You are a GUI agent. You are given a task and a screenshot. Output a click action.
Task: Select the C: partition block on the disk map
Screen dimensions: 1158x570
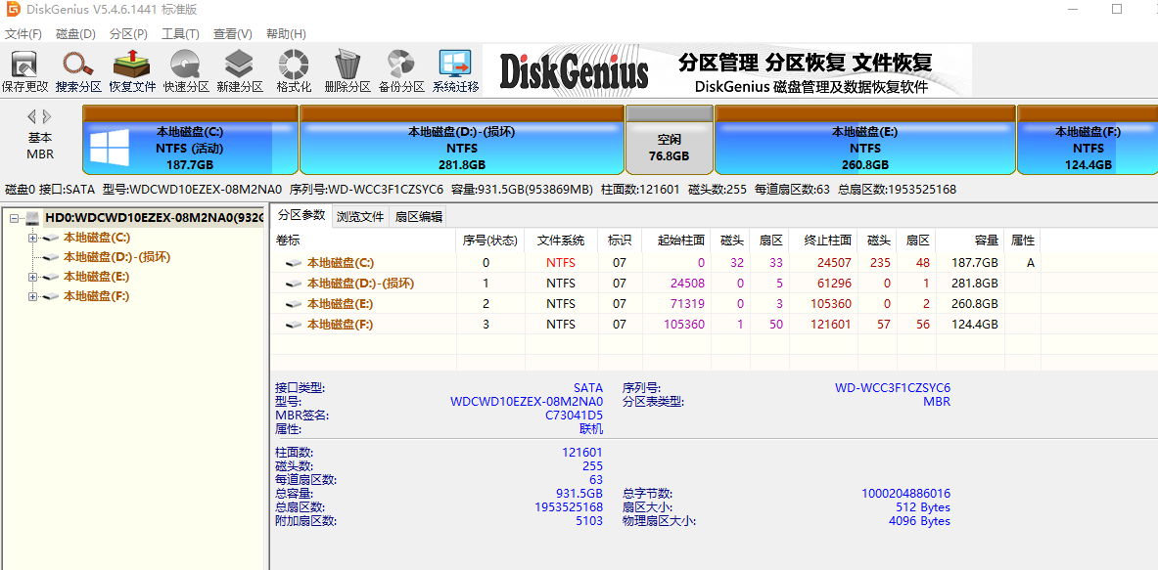click(190, 140)
